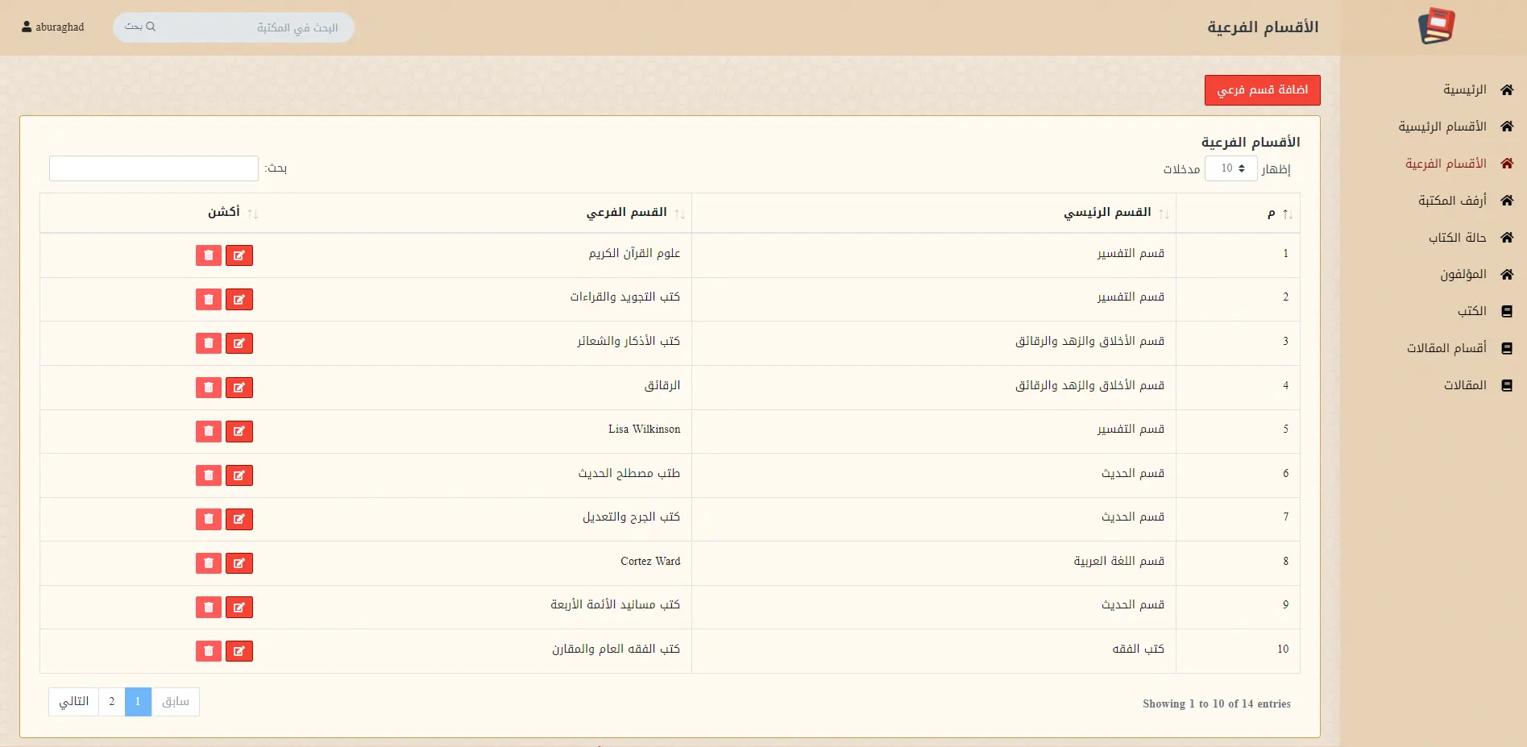The height and width of the screenshot is (747, 1527).
Task: Open the entries-per-page dropdown showing 10
Action: 1230,168
